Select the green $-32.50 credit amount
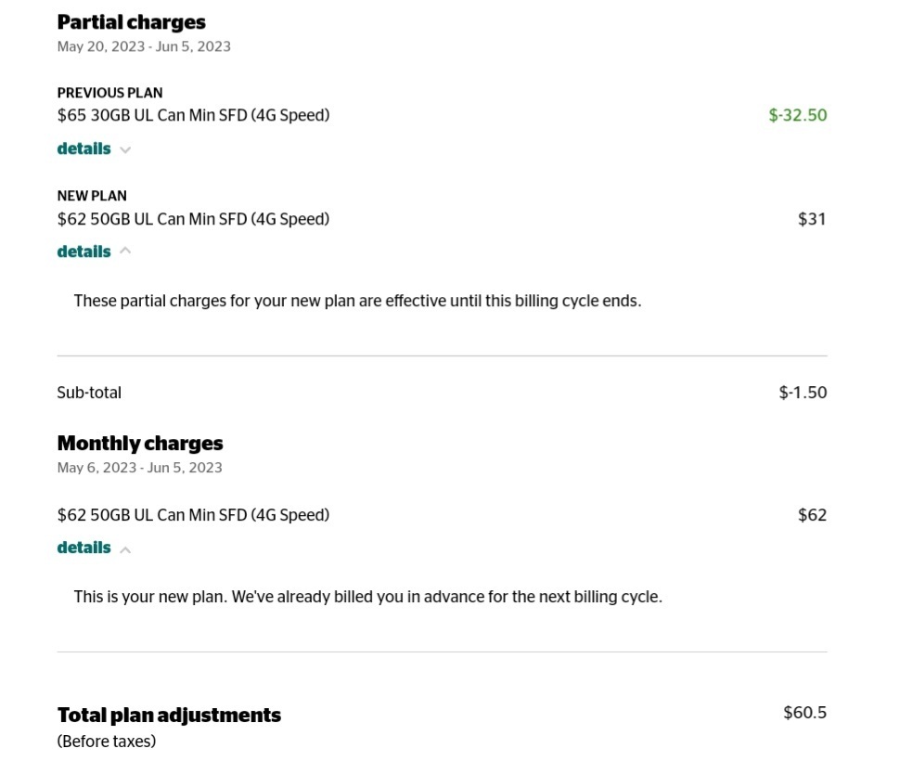The image size is (900, 774). click(798, 115)
